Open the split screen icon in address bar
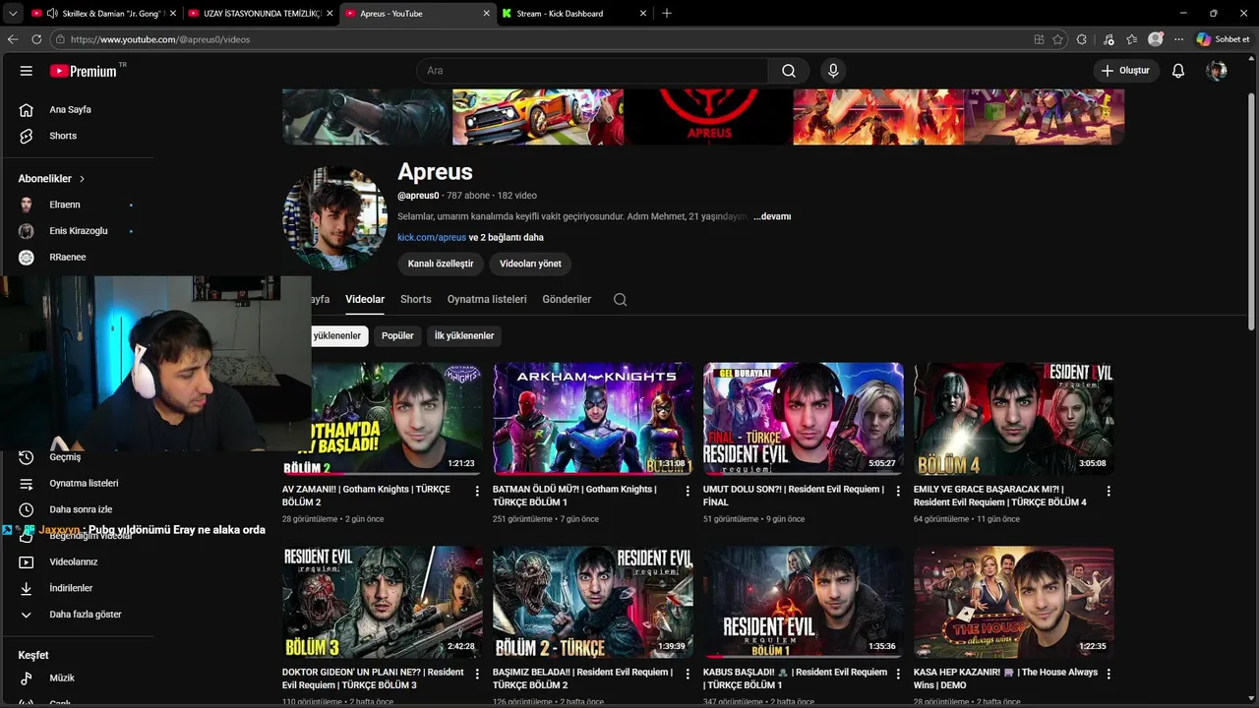The width and height of the screenshot is (1259, 708). coord(1039,39)
